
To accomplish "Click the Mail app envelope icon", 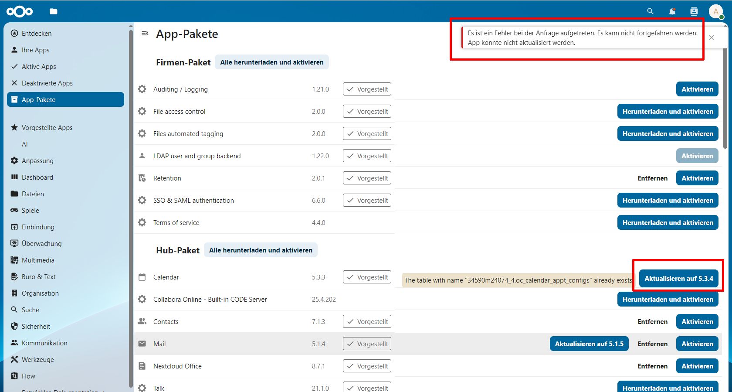I will (x=142, y=344).
